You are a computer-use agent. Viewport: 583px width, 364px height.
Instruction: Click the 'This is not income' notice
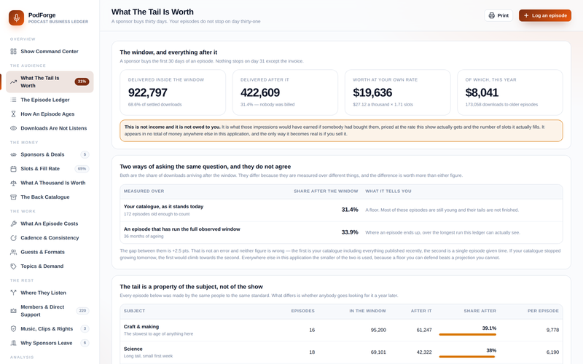coord(341,130)
